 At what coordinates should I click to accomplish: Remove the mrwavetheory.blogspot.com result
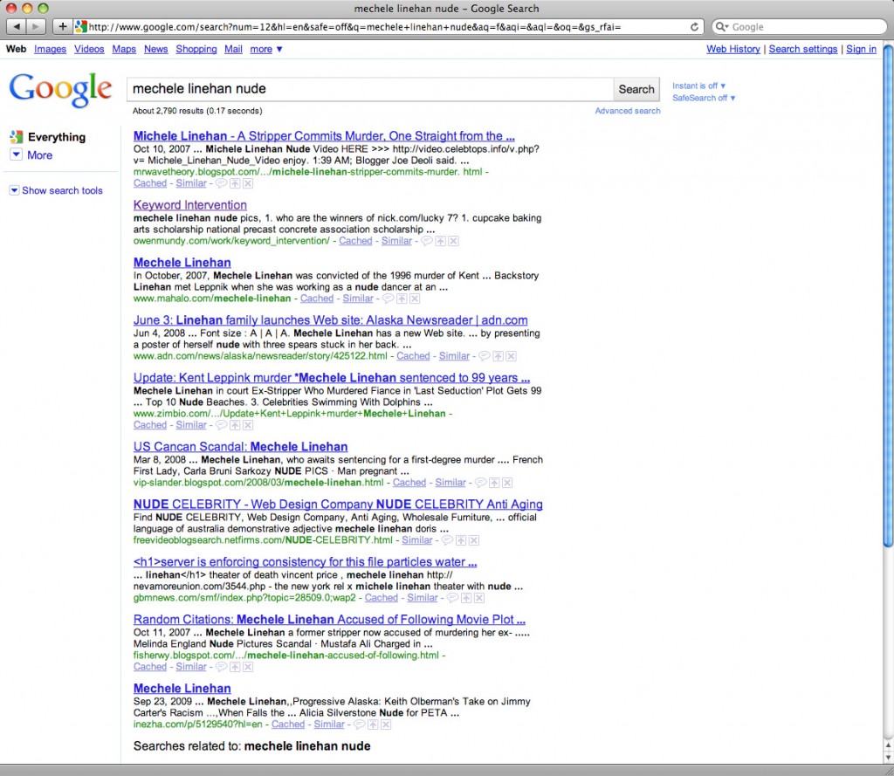[248, 183]
